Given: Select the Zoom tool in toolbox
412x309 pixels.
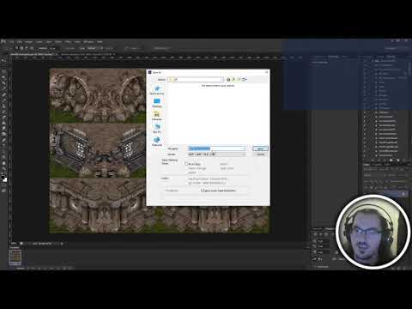Looking at the screenshot, I should click(x=3, y=169).
